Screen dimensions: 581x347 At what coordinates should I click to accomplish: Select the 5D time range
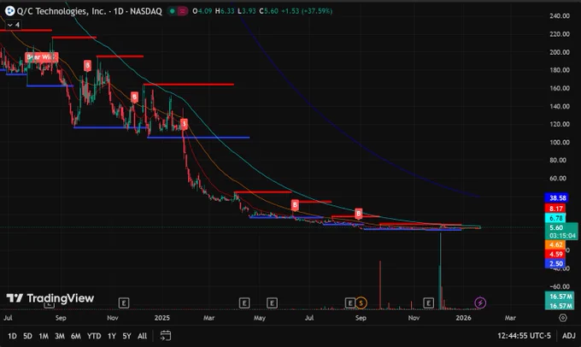tap(27, 336)
